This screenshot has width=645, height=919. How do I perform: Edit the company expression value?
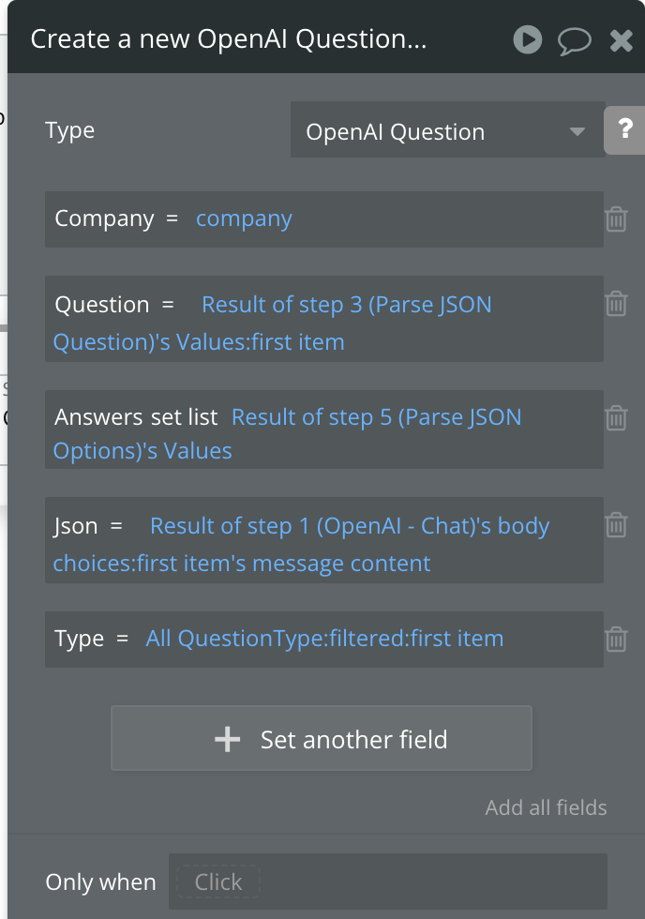[244, 218]
